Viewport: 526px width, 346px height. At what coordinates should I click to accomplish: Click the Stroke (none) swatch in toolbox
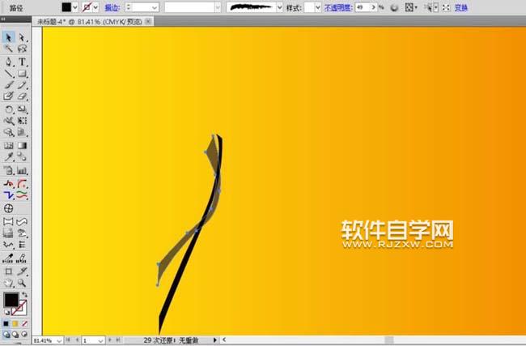click(20, 308)
